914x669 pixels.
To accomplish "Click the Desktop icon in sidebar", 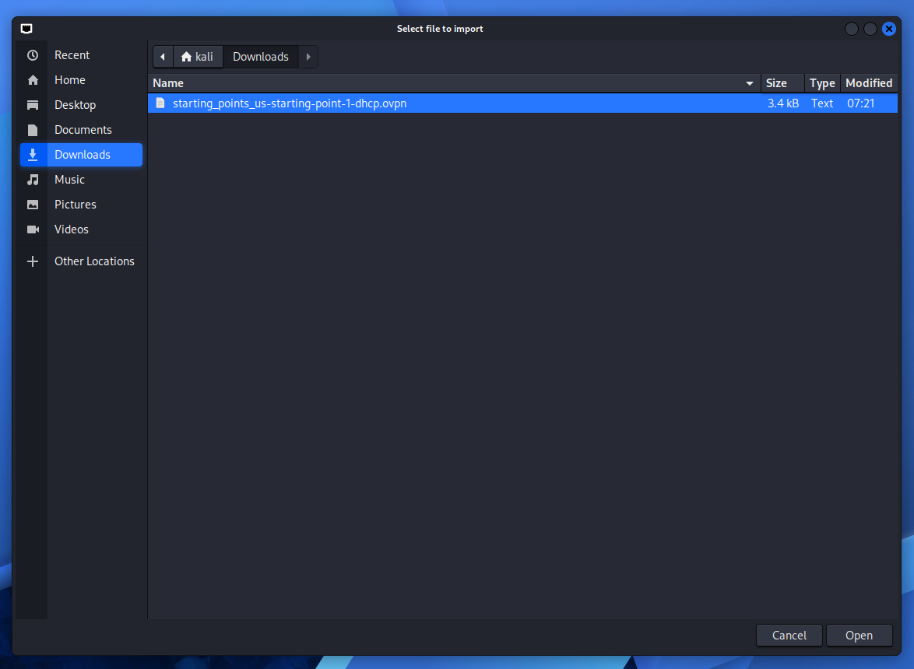I will pyautogui.click(x=33, y=105).
